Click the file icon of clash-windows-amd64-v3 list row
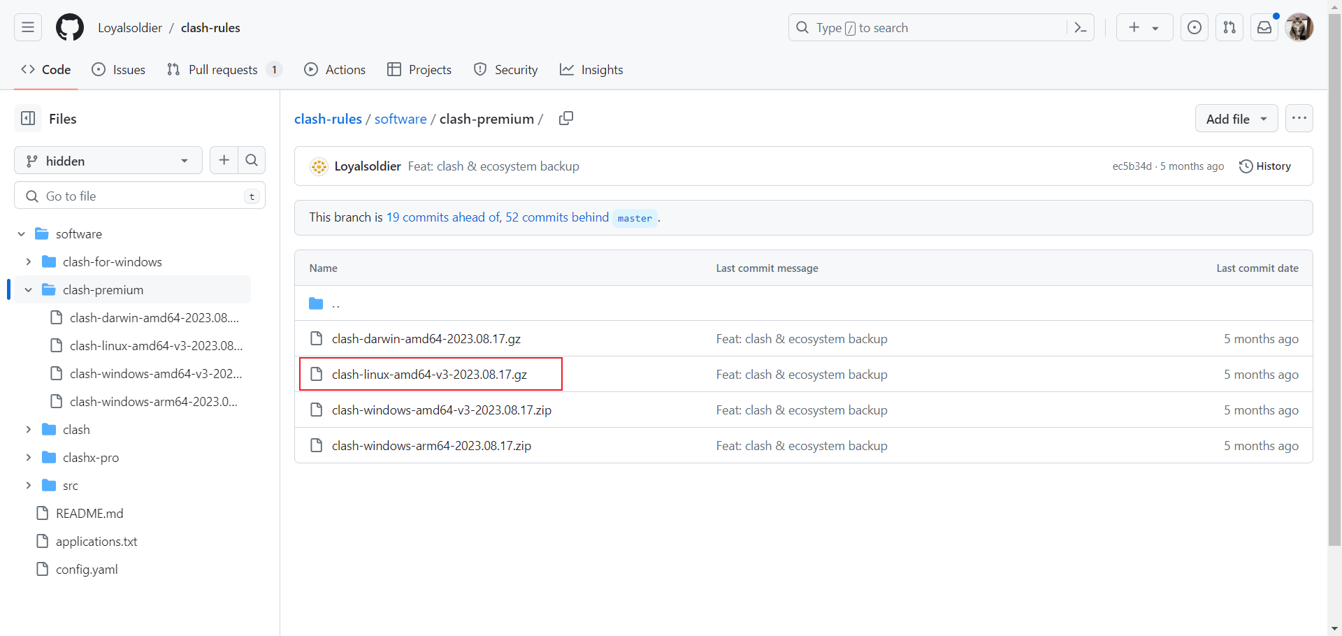 [x=316, y=410]
